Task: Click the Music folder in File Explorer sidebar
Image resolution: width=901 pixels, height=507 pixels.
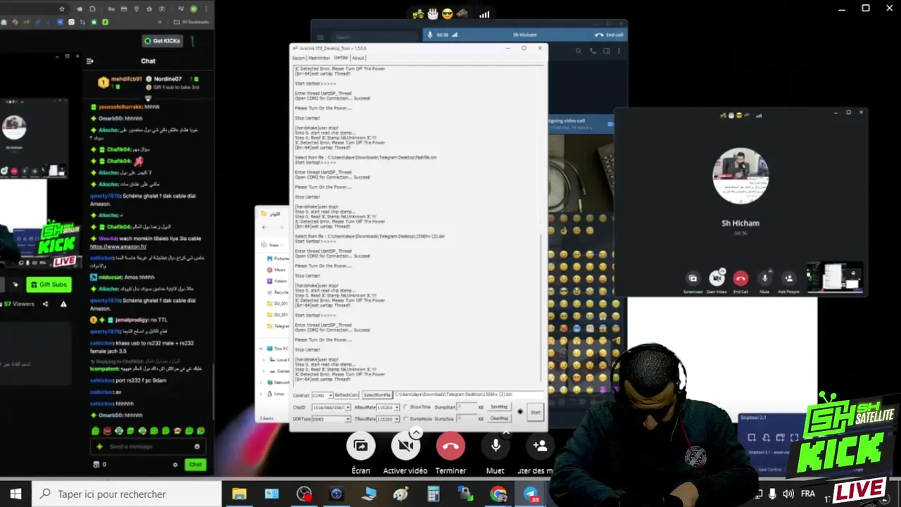Action: coord(277,270)
